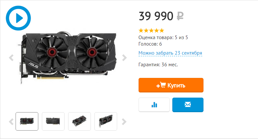
Task: Move the thumbnail strip backward
Action: [x=11, y=122]
